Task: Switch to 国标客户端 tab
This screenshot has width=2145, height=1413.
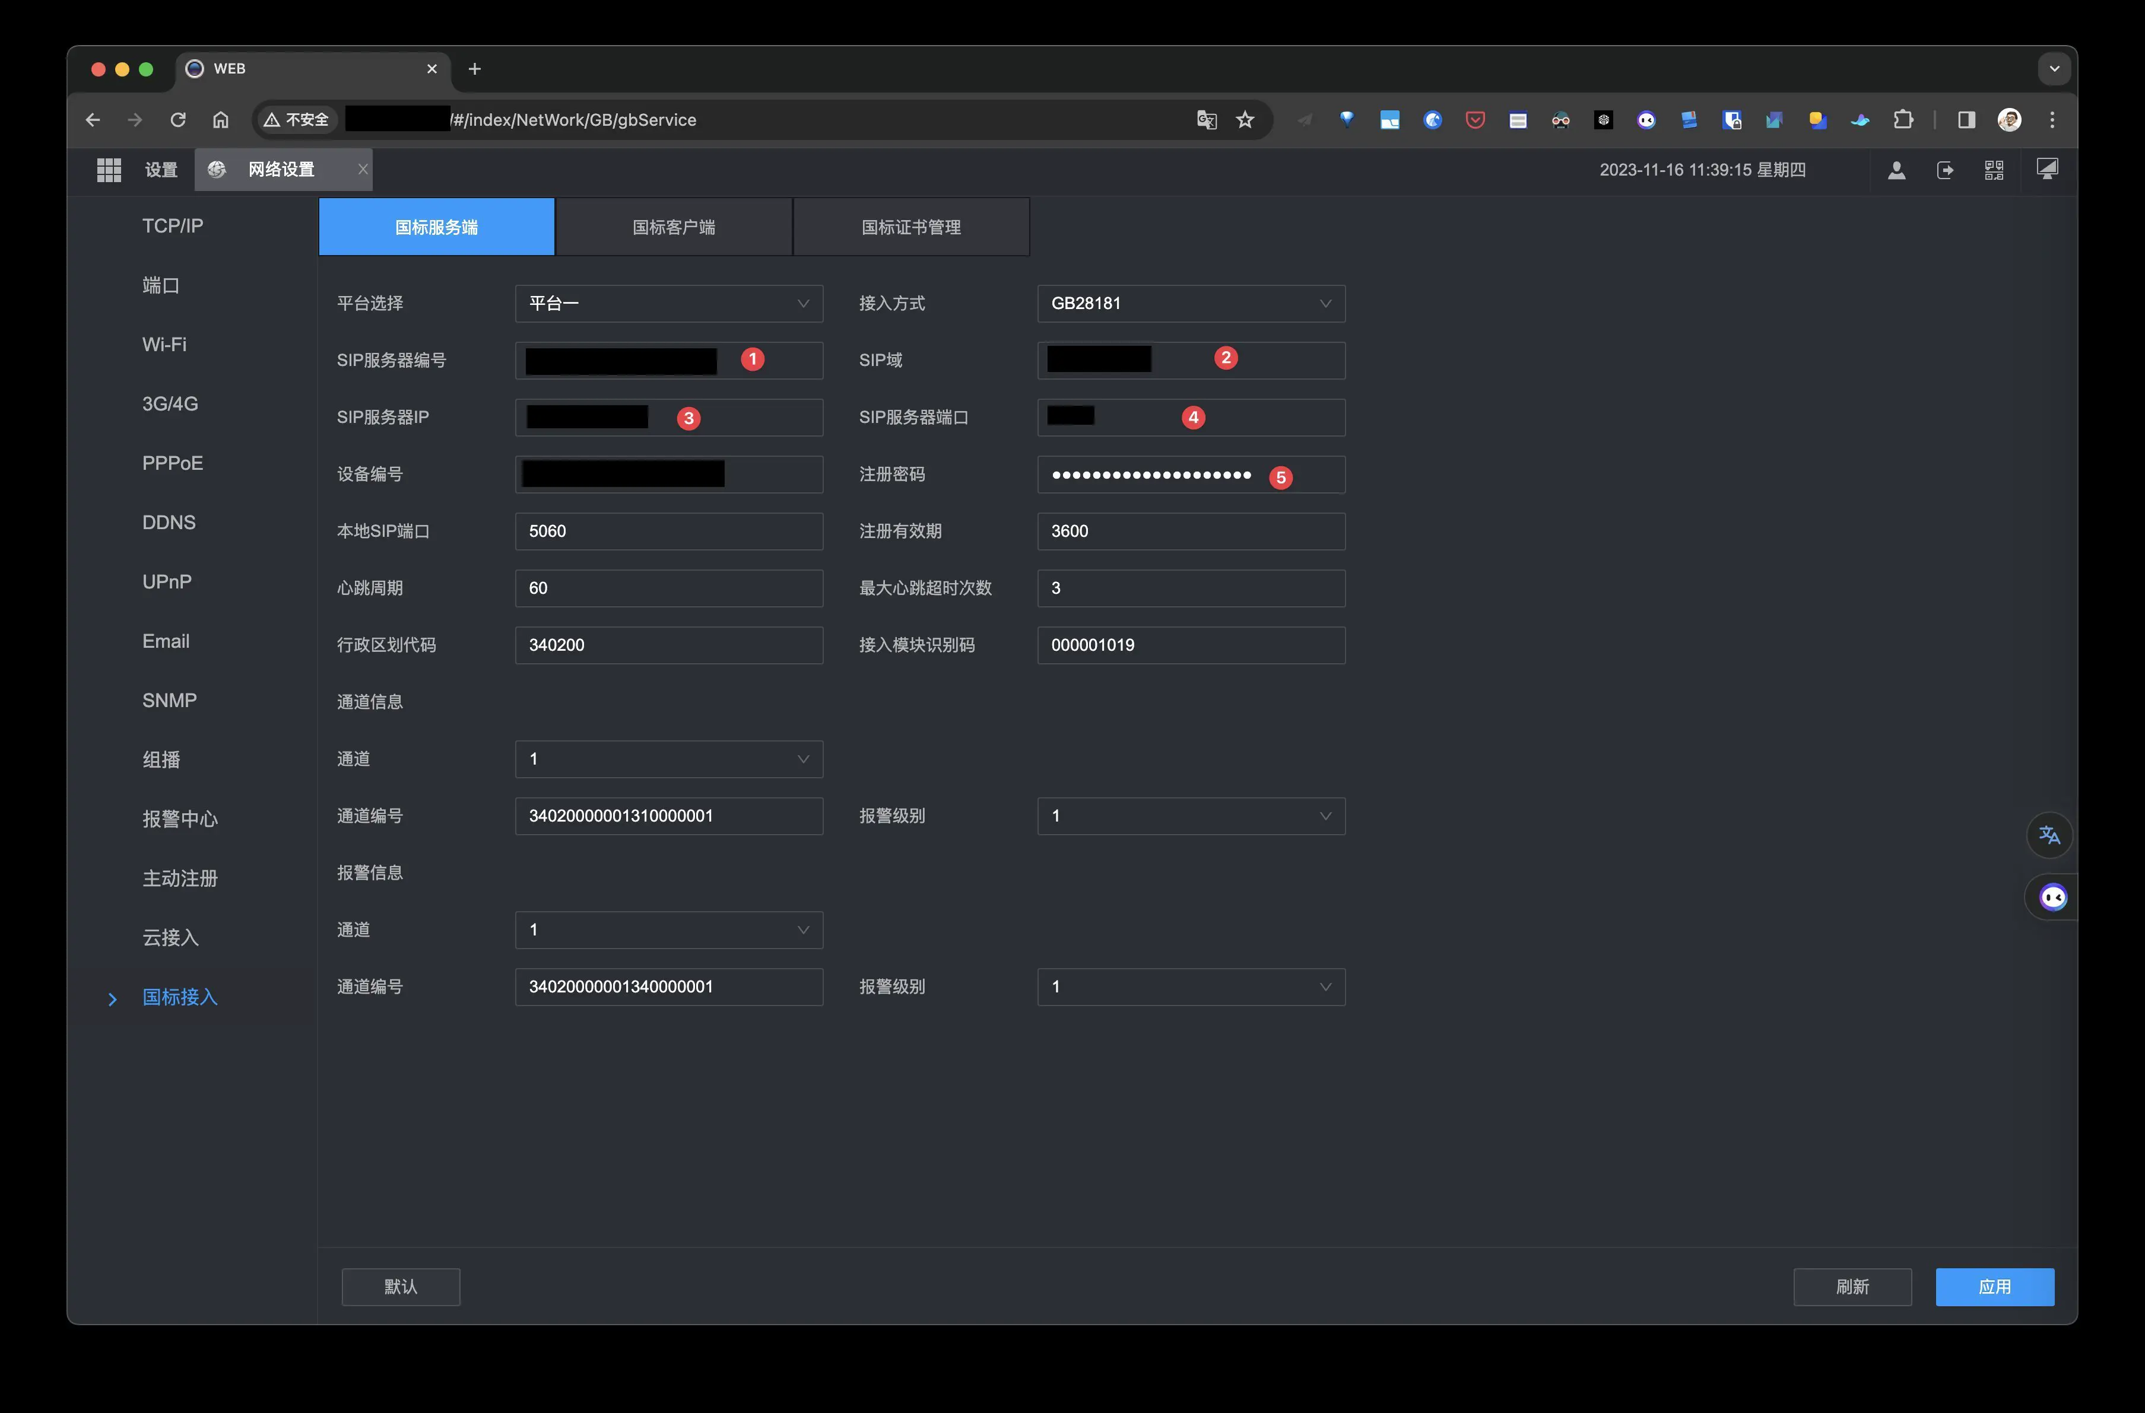Action: point(674,227)
